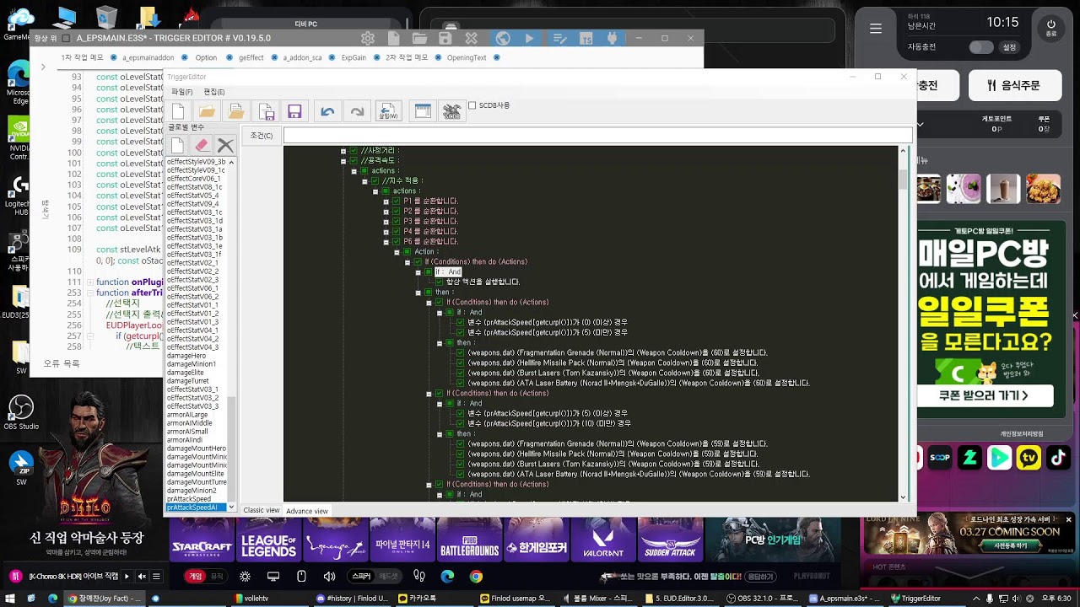
Task: Open Sudden Attack game tile
Action: pos(671,540)
